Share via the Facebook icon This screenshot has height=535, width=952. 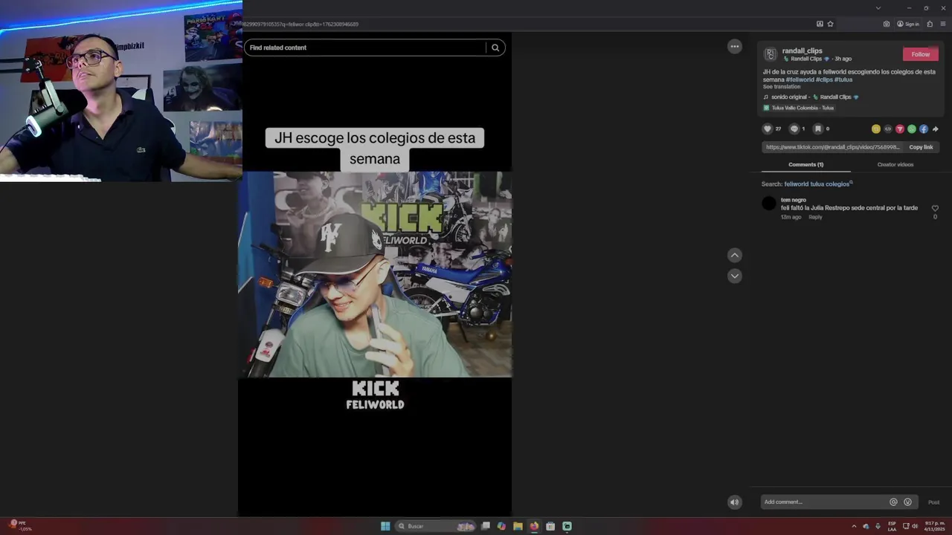click(x=924, y=129)
